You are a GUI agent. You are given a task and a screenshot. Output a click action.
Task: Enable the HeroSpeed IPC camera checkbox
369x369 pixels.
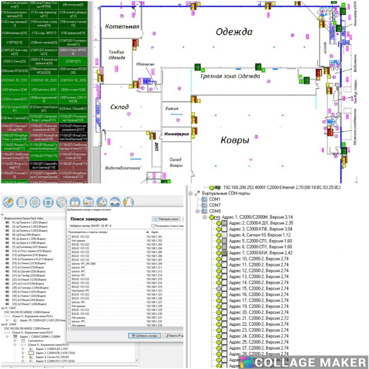tap(69, 291)
